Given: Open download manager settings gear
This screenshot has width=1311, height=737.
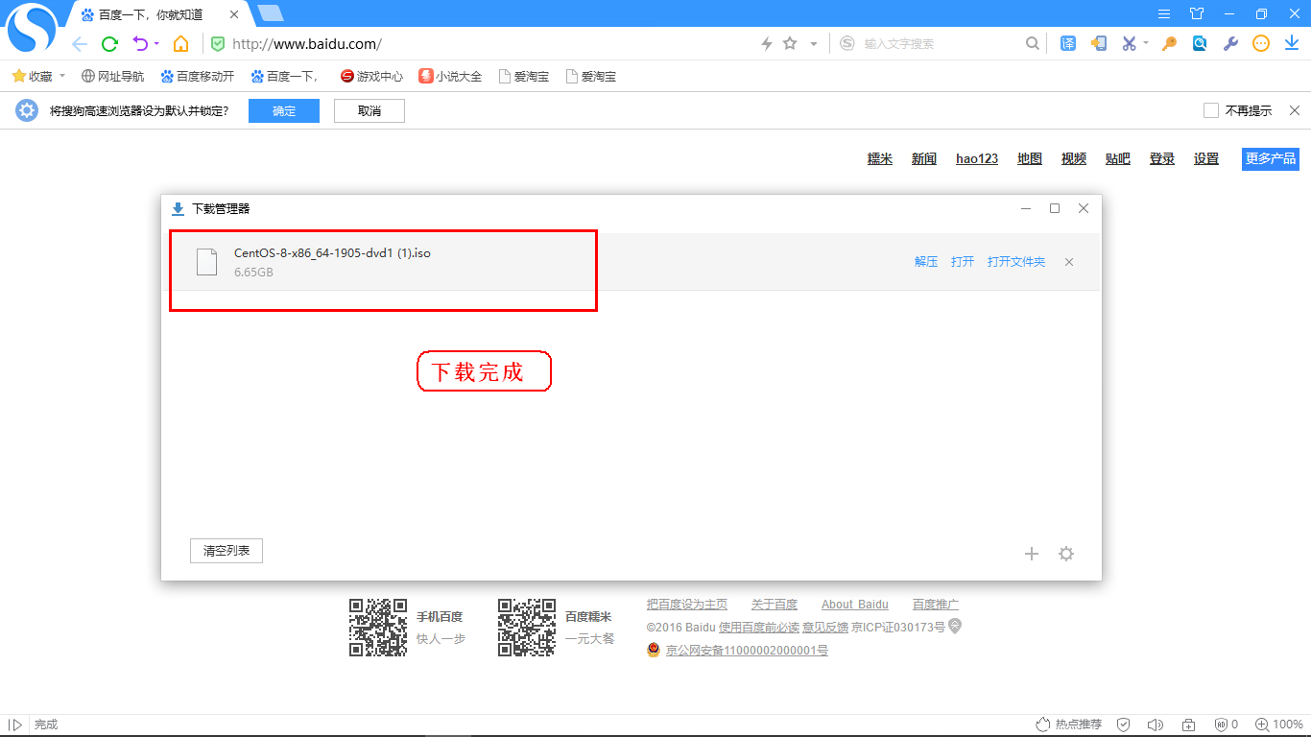Looking at the screenshot, I should click(x=1065, y=554).
